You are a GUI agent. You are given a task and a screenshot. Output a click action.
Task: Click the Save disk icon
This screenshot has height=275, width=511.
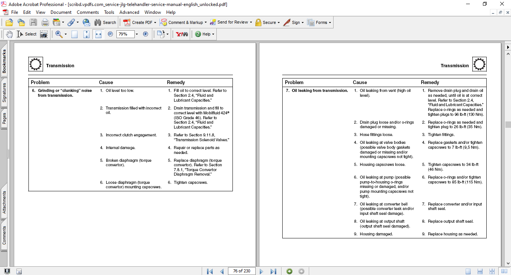pyautogui.click(x=33, y=22)
